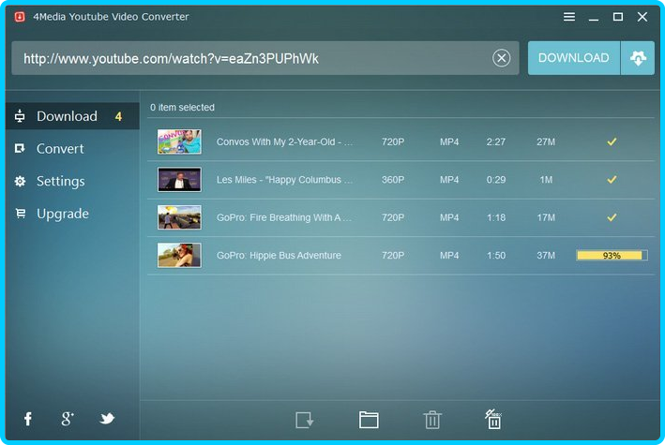Click the title "Convos With My 2-Year-Old - ..."
Viewport: 665px width, 445px height.
tap(284, 142)
